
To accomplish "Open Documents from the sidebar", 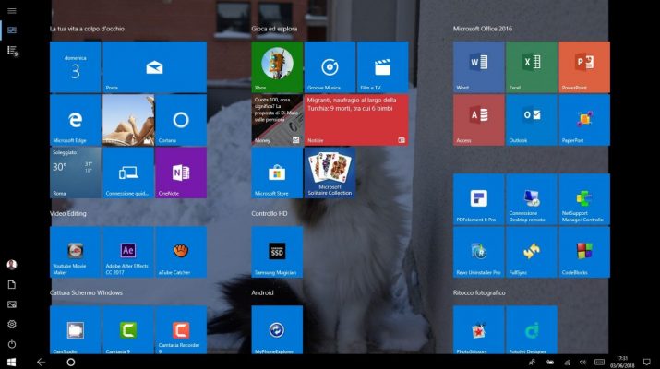I will (x=12, y=285).
